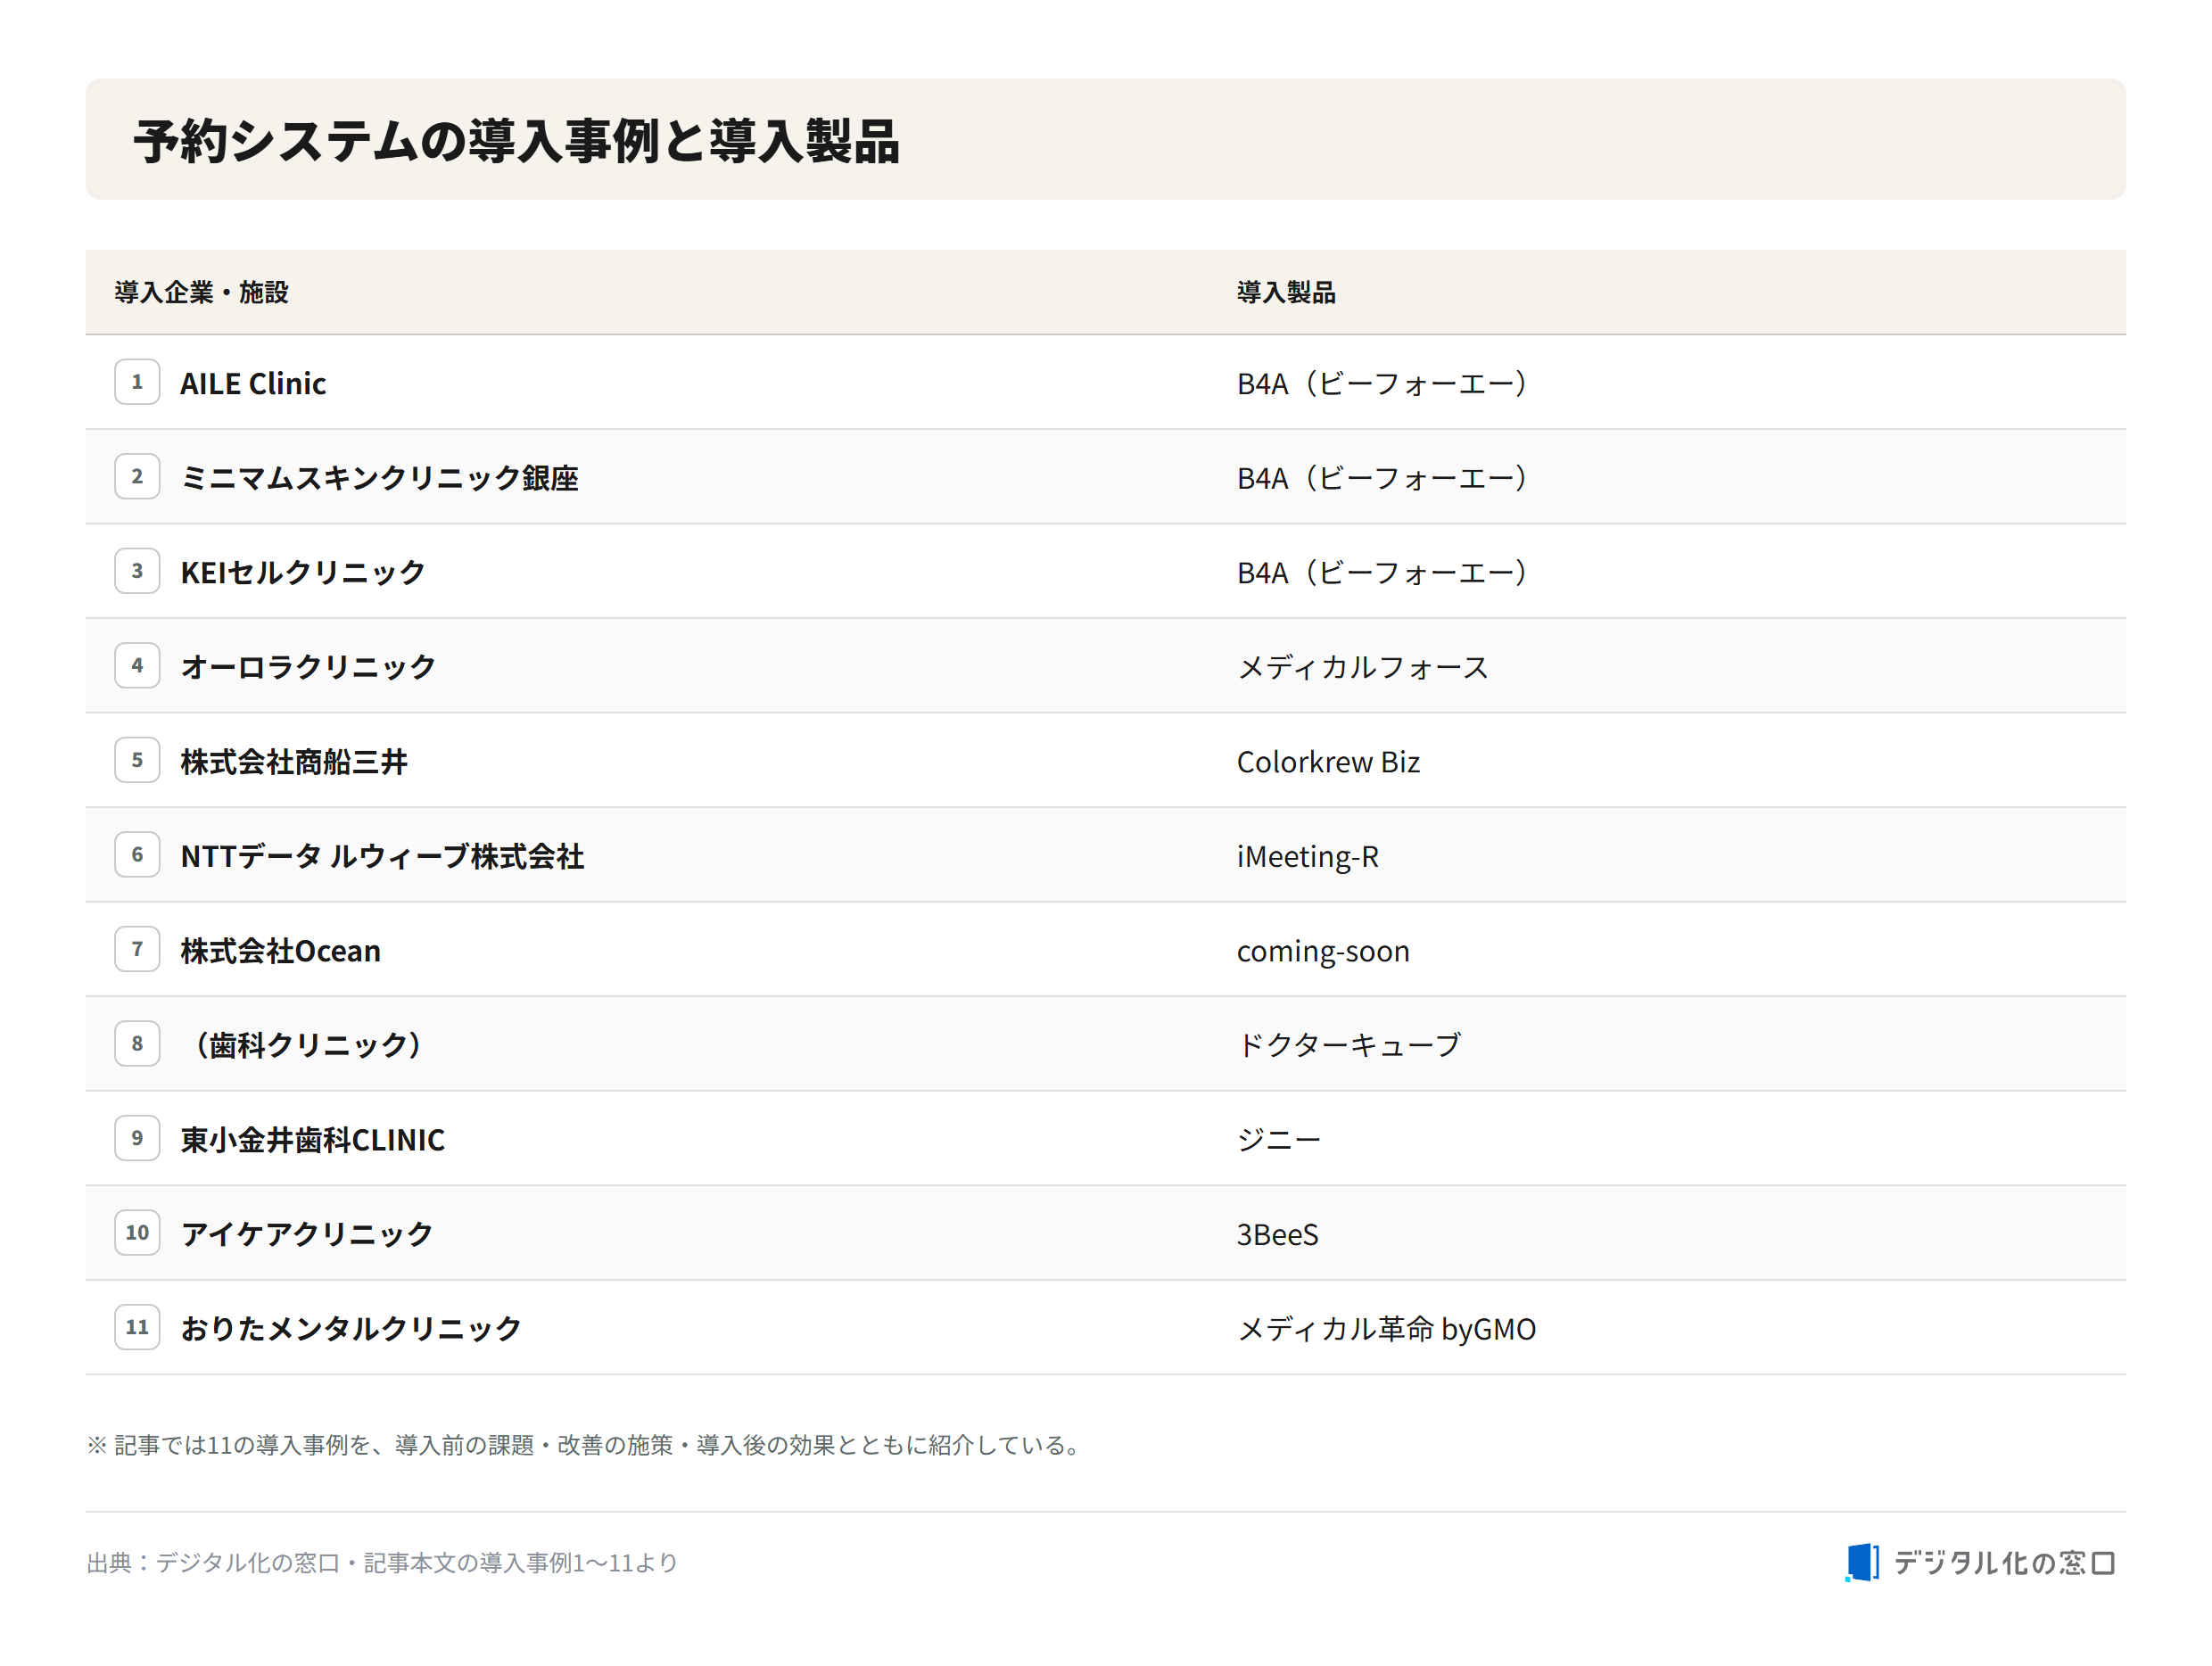Click ドクターキューブ product cell

click(x=1349, y=1045)
